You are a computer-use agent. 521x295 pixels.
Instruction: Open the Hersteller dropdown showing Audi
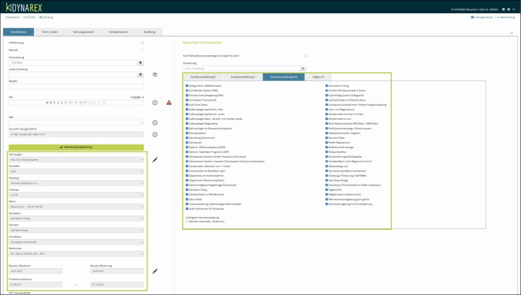pyautogui.click(x=76, y=171)
